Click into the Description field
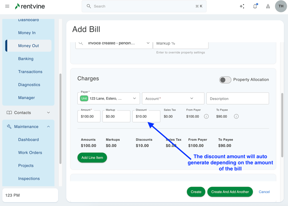Screen dimensions: 288x206 click(x=237, y=98)
